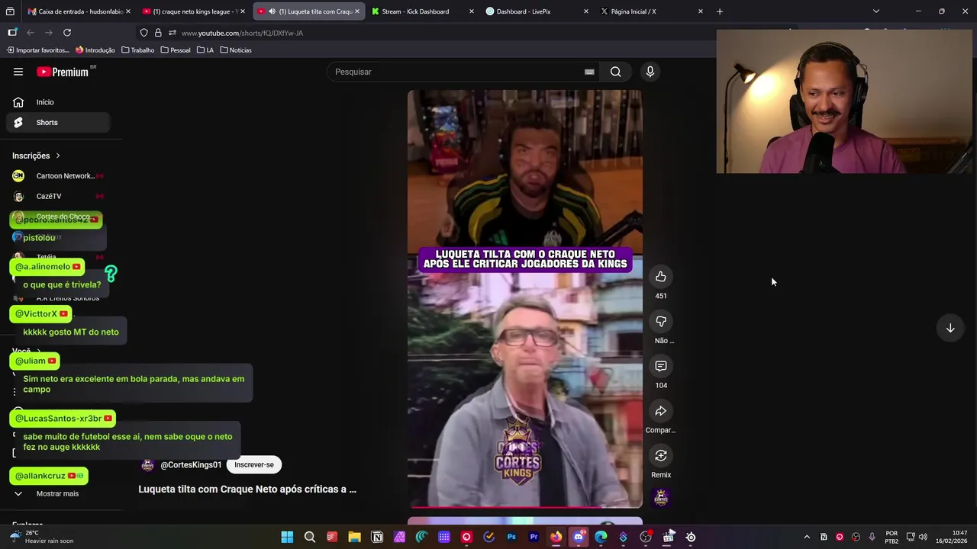The height and width of the screenshot is (549, 977).
Task: Open the comments with 104 count
Action: click(x=661, y=367)
